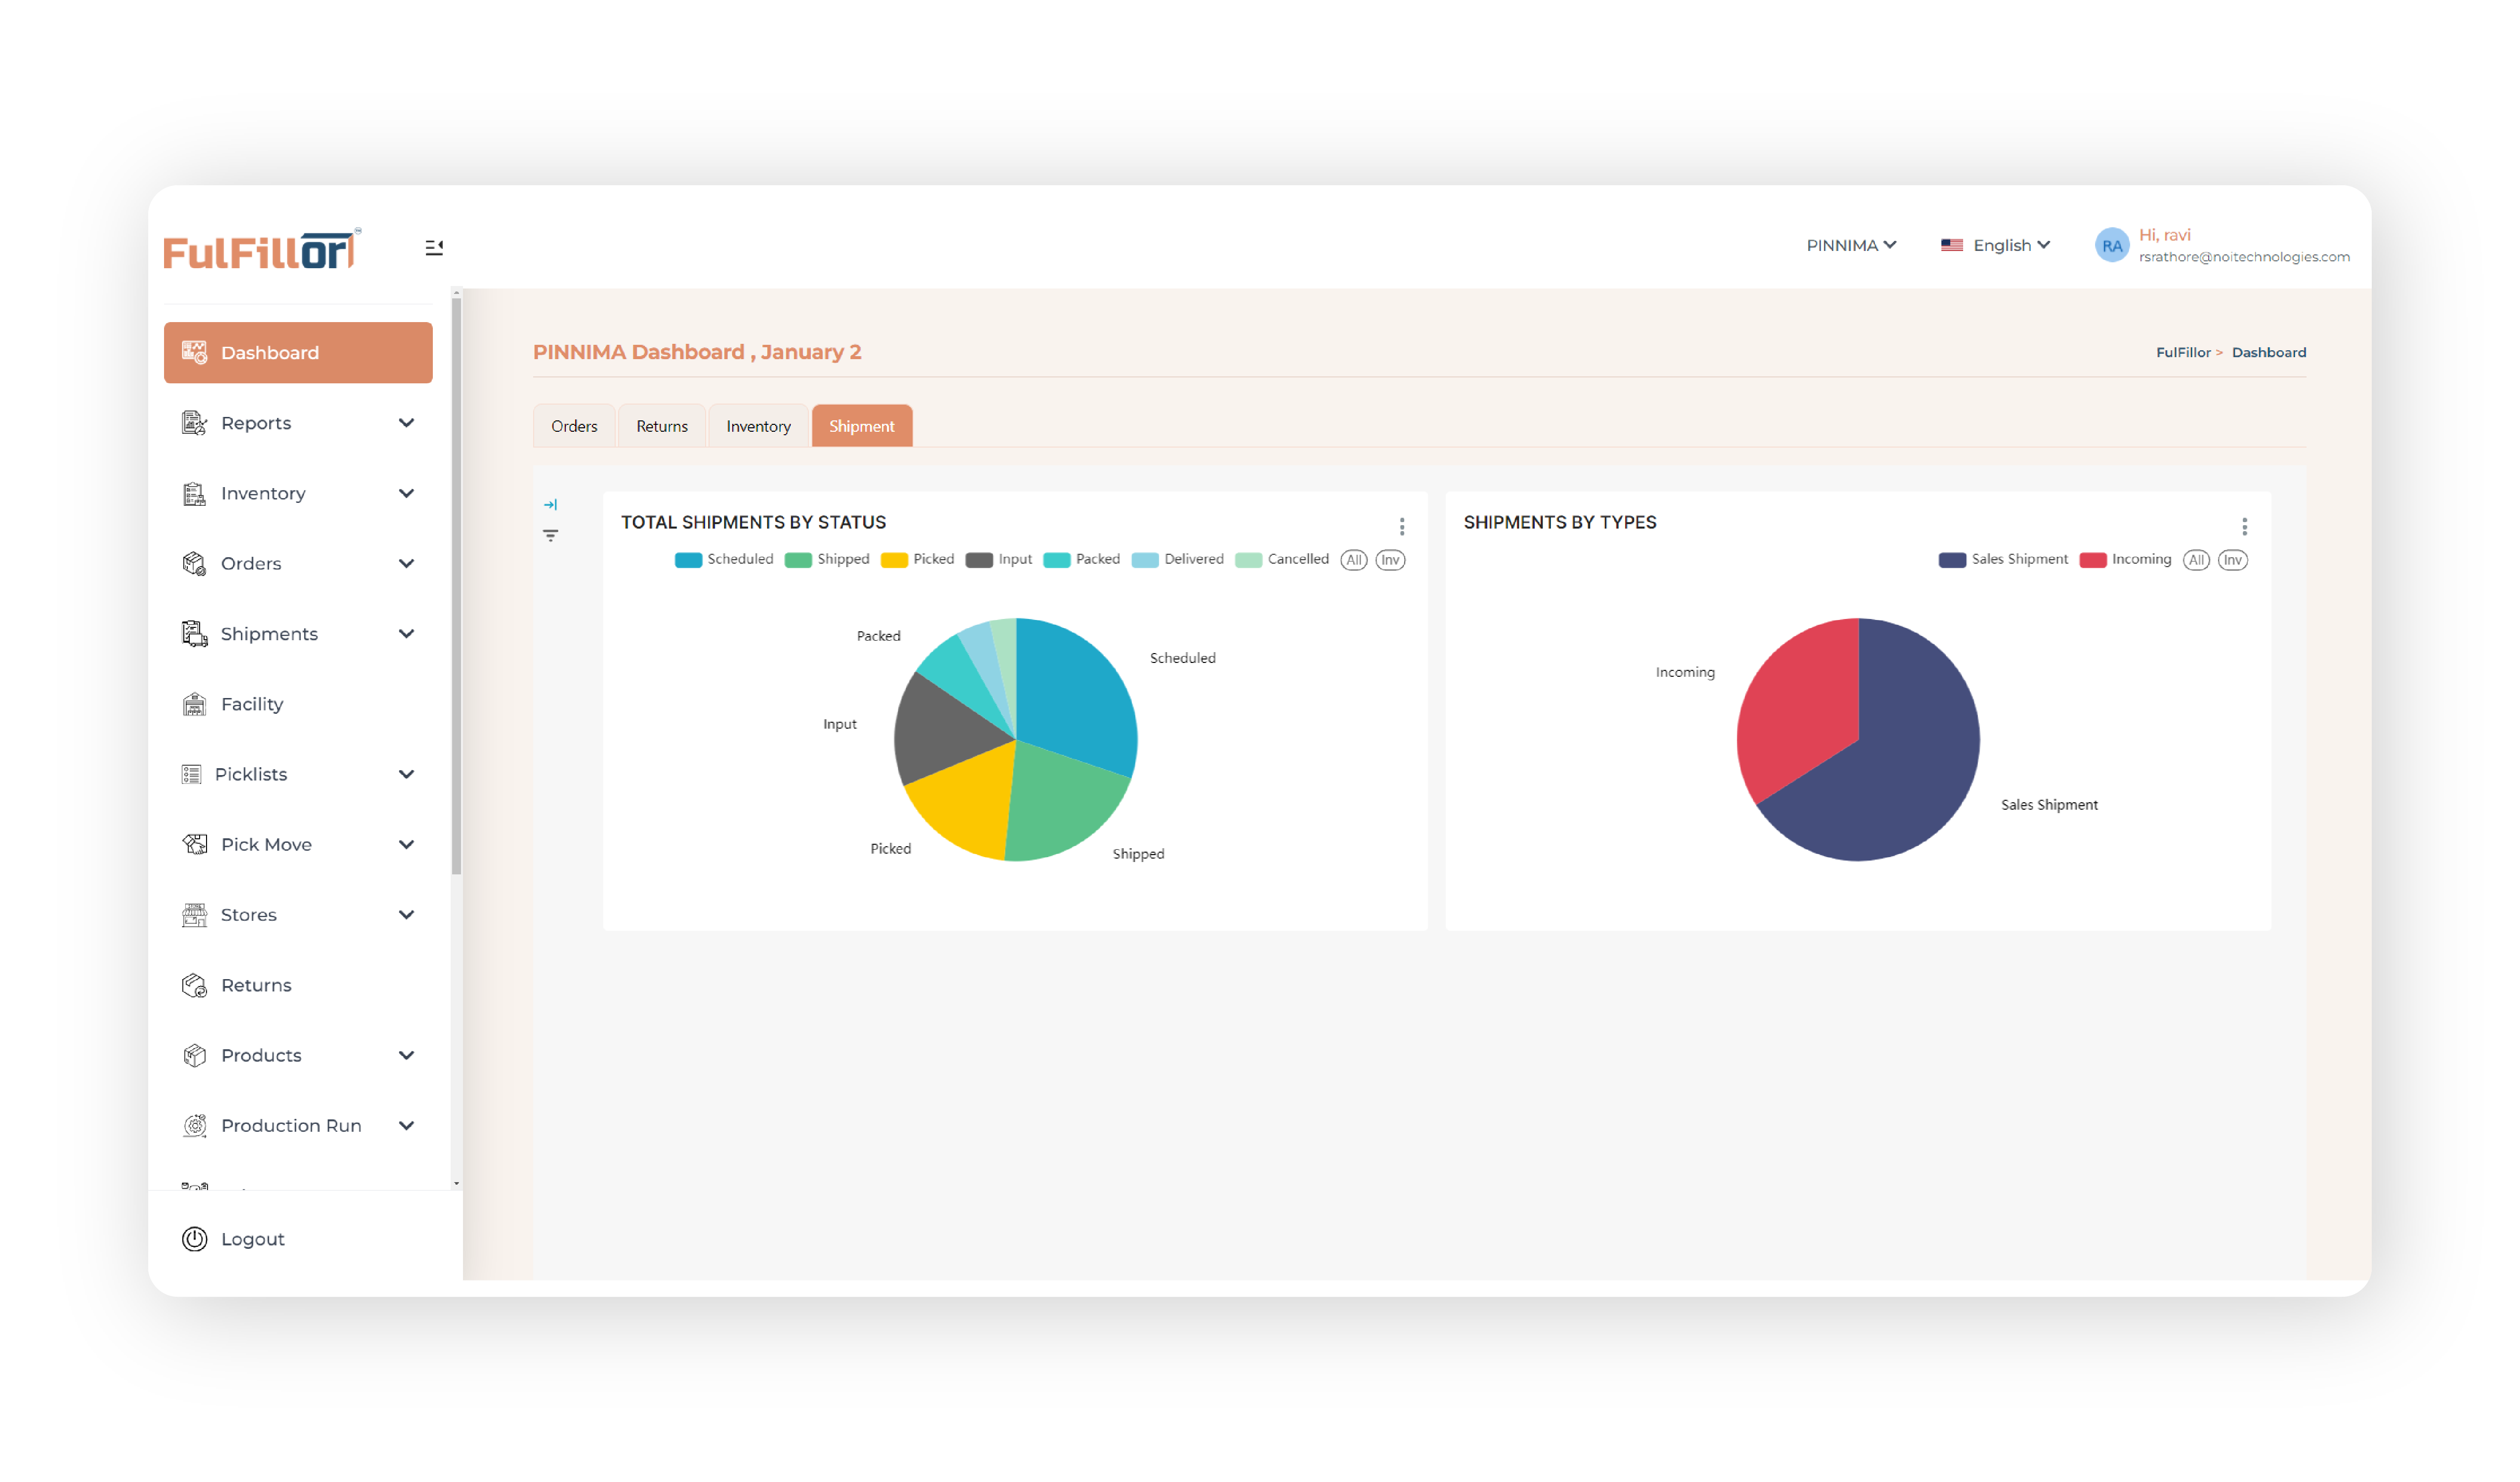Screen dimensions: 2520x1482
Task: Click the Pick Move icon
Action: (x=194, y=844)
